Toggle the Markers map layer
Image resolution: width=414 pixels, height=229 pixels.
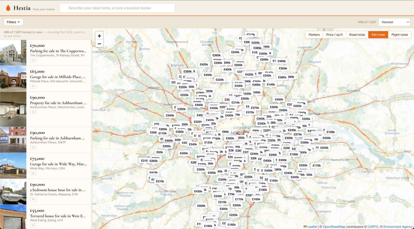pyautogui.click(x=314, y=35)
